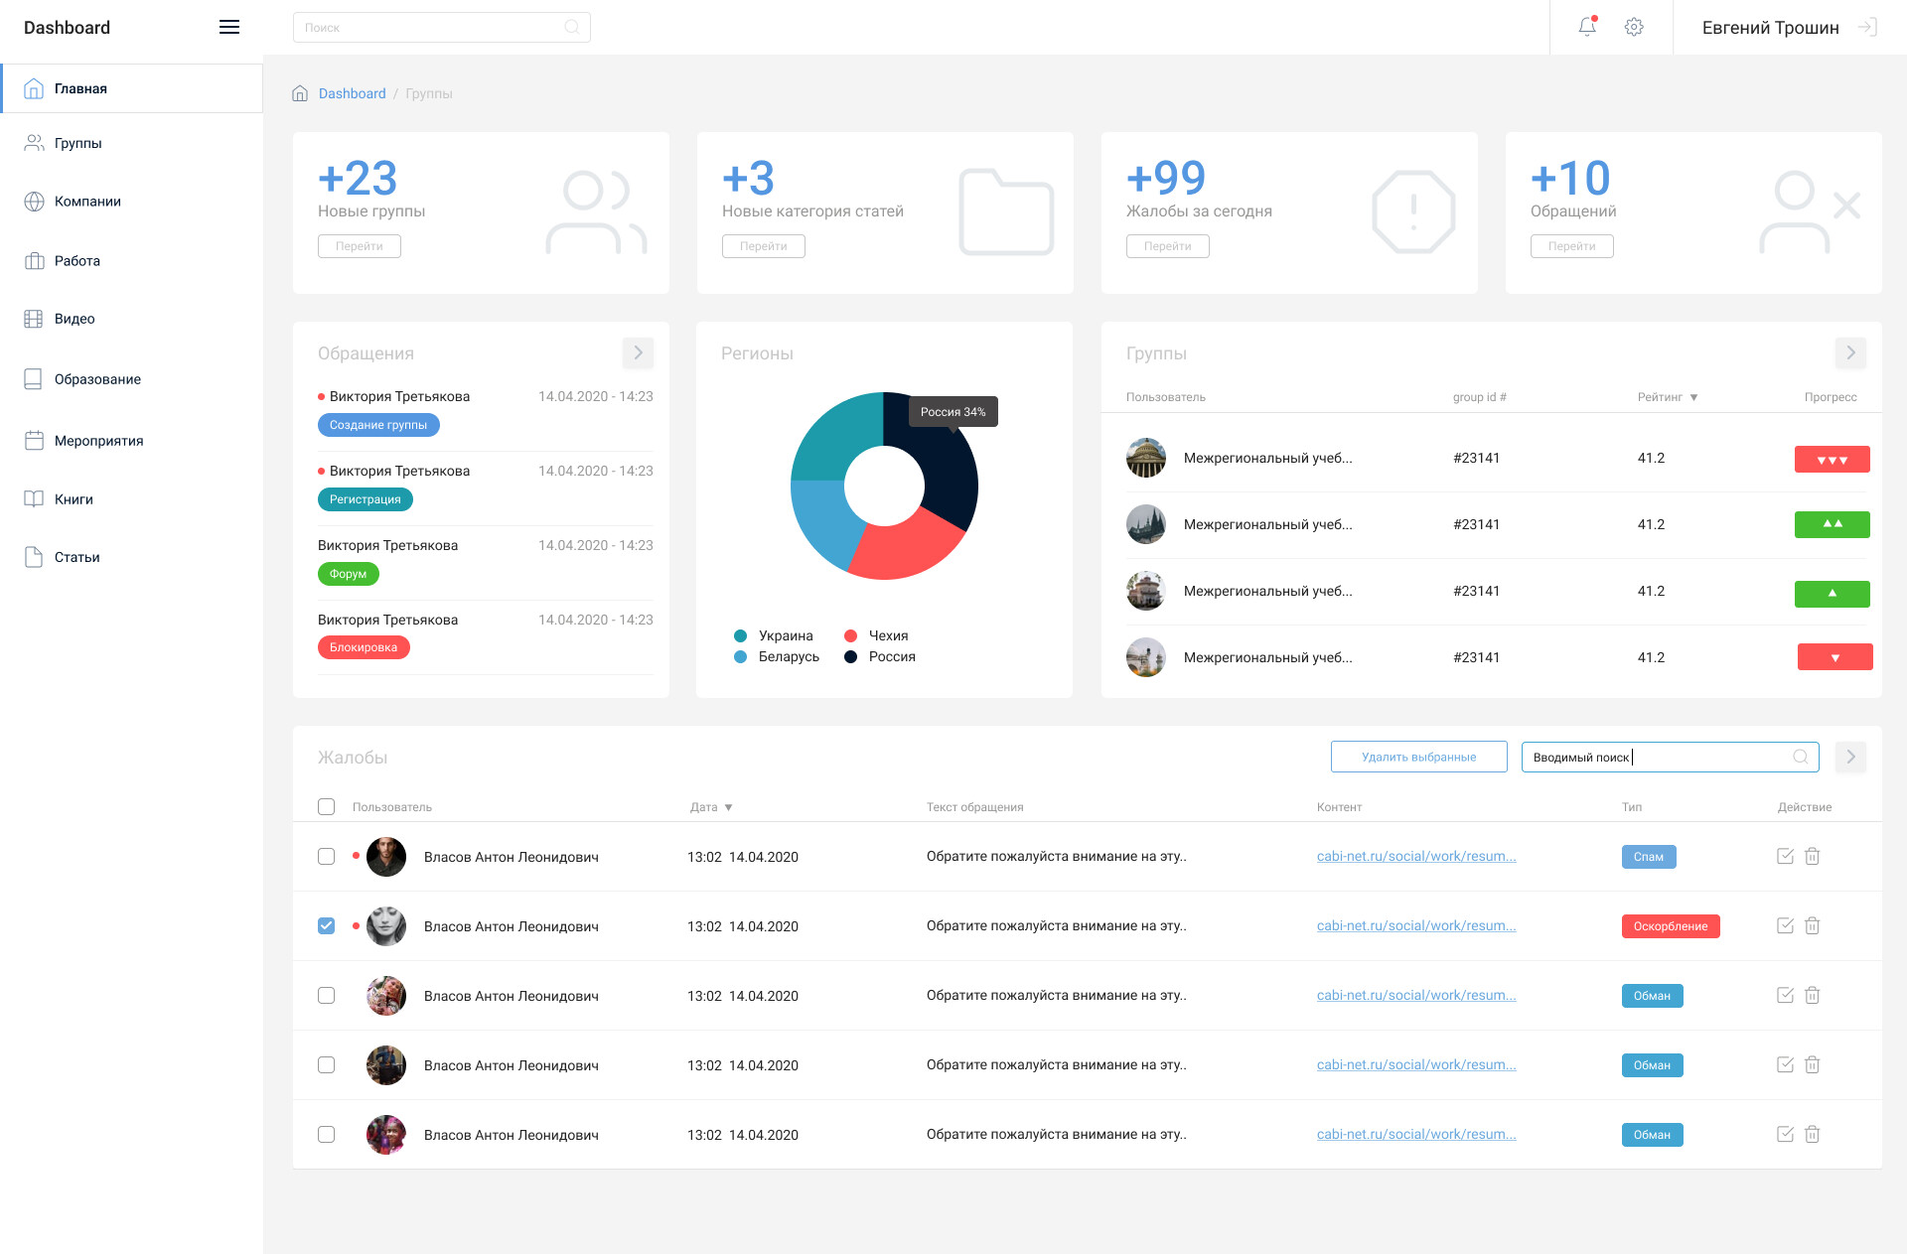The height and width of the screenshot is (1254, 1907).
Task: Click the Удалить выбранные button
Action: pos(1418,757)
